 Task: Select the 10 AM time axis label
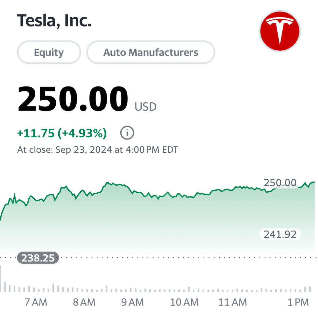click(184, 302)
